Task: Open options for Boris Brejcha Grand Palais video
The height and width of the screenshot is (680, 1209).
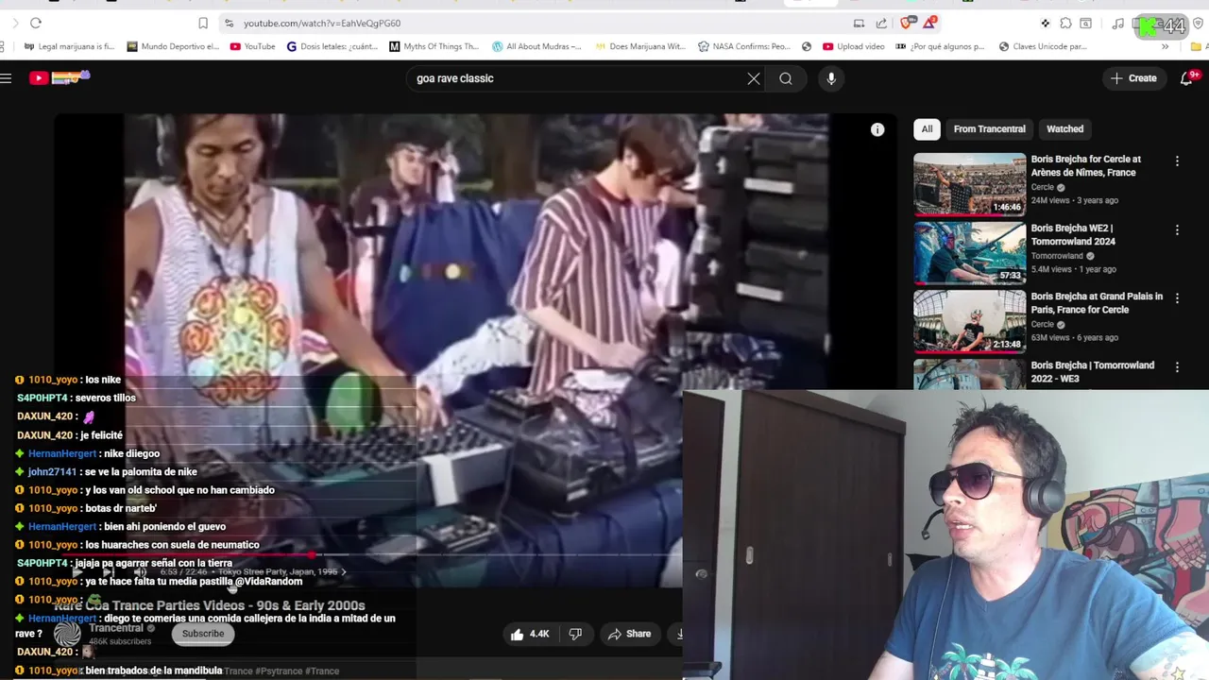Action: coord(1177,297)
